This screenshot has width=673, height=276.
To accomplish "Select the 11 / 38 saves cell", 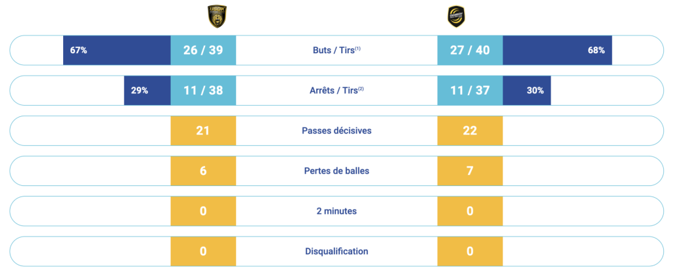I will pos(203,91).
